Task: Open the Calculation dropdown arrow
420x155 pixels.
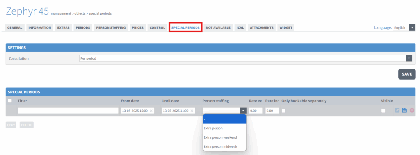Action: click(x=409, y=58)
